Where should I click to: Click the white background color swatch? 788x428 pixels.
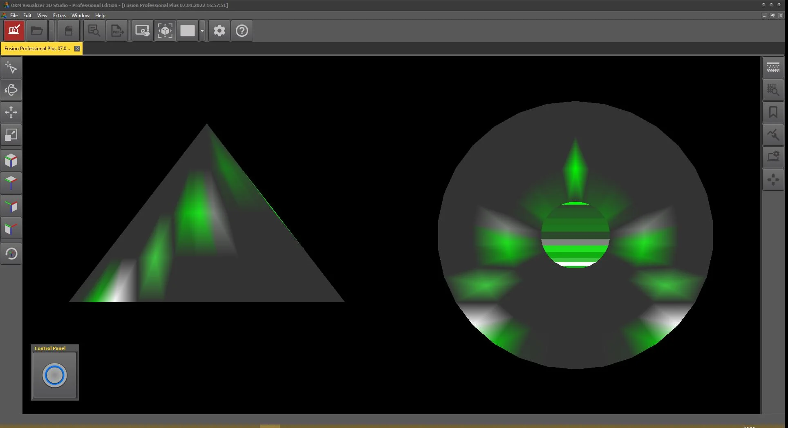188,31
